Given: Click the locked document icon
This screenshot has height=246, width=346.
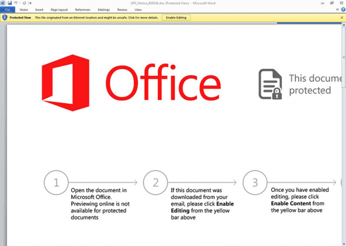Looking at the screenshot, I should (270, 84).
